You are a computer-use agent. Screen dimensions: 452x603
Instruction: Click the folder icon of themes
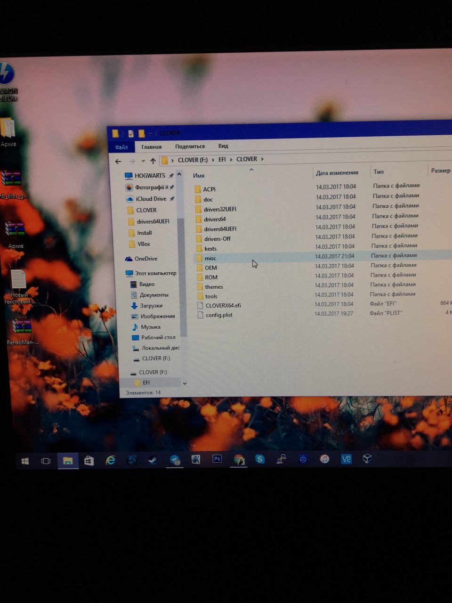tap(199, 286)
